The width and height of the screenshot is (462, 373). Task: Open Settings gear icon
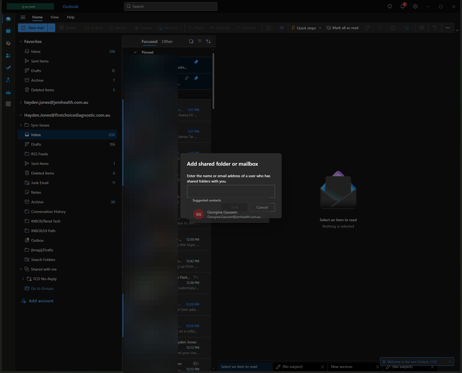pos(415,6)
